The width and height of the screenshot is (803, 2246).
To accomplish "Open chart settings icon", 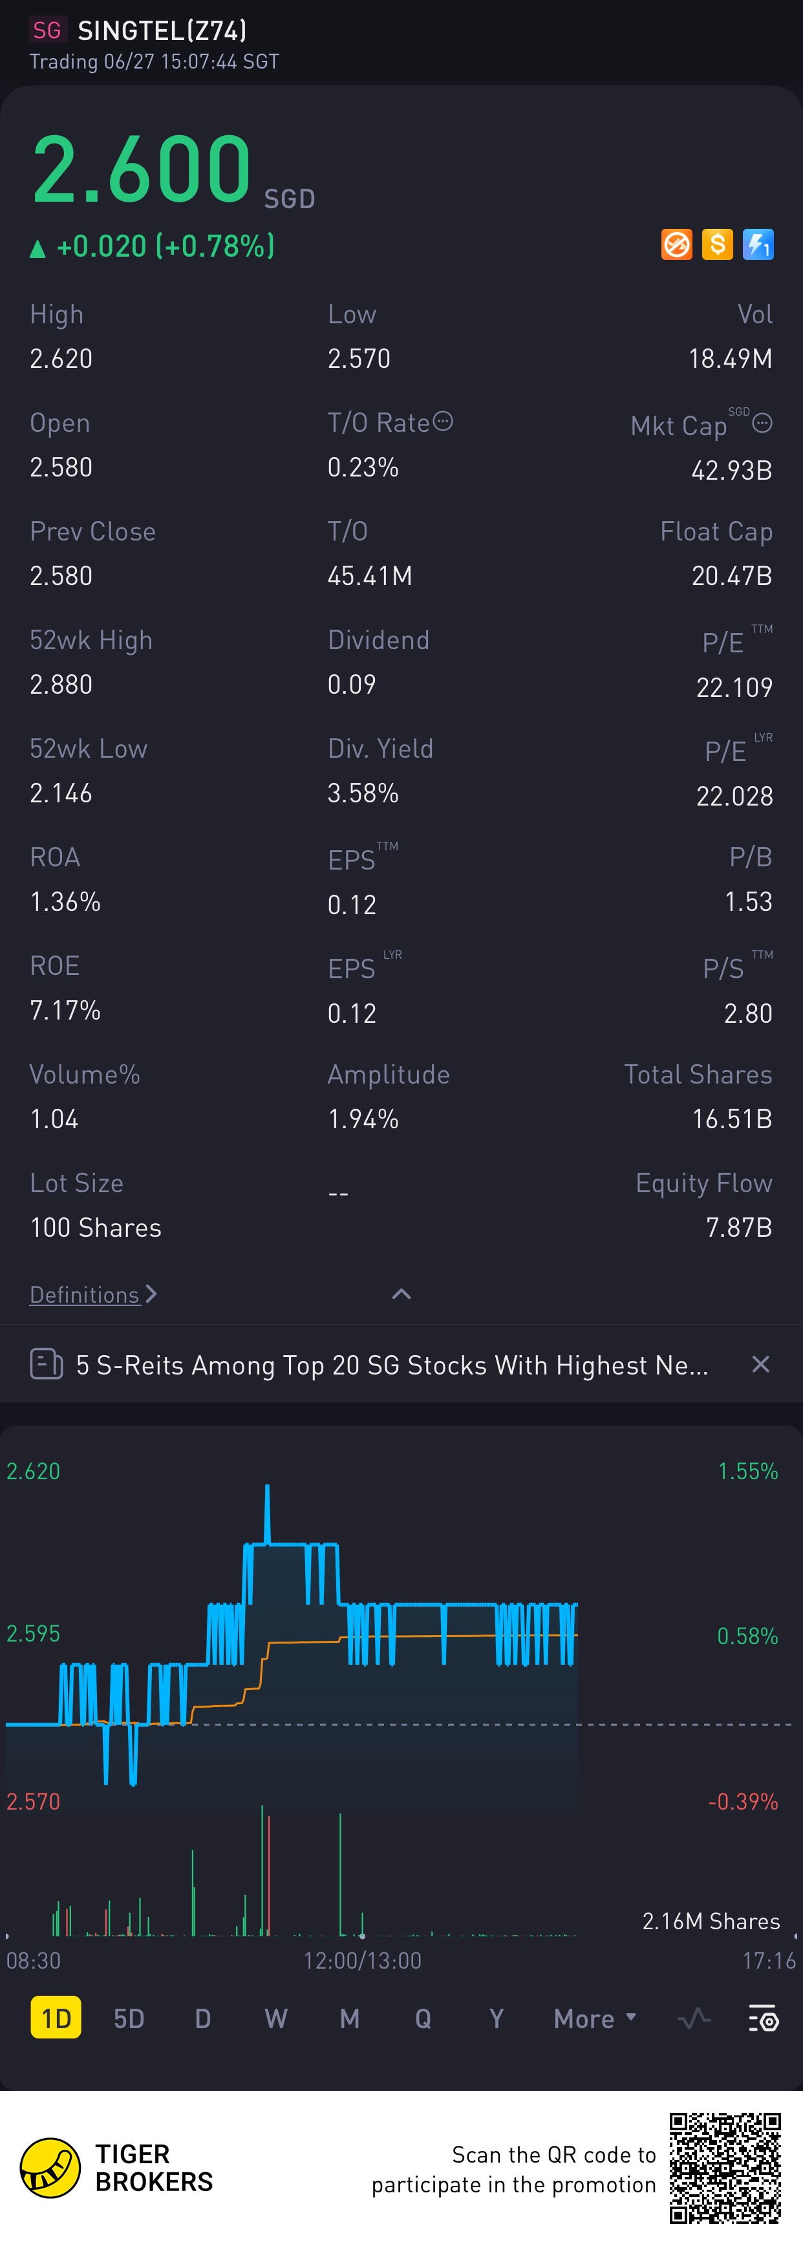I will click(763, 2018).
